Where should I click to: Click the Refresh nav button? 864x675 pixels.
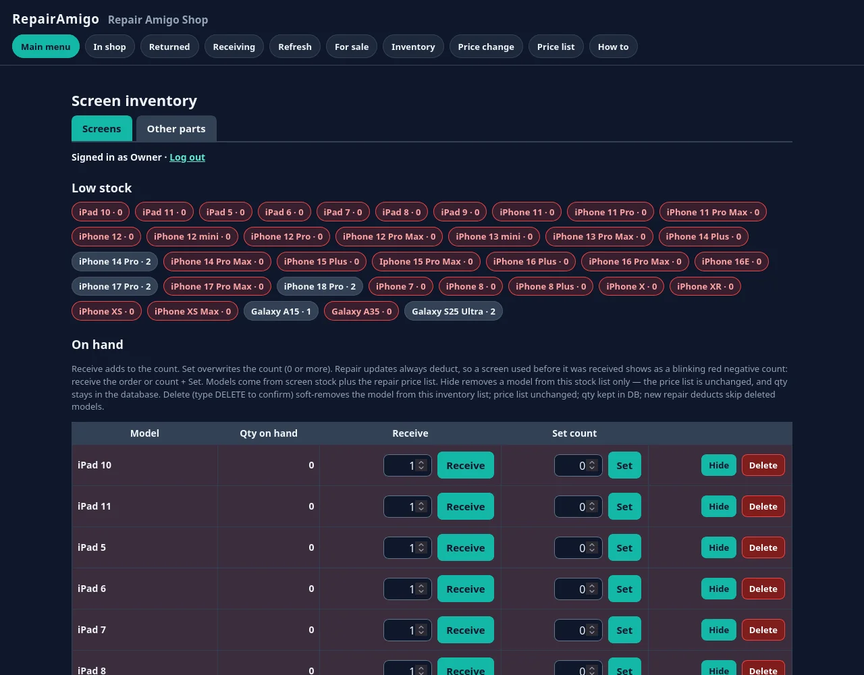295,47
